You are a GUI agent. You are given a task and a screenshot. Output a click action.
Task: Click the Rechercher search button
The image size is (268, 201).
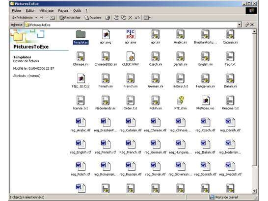(70, 18)
